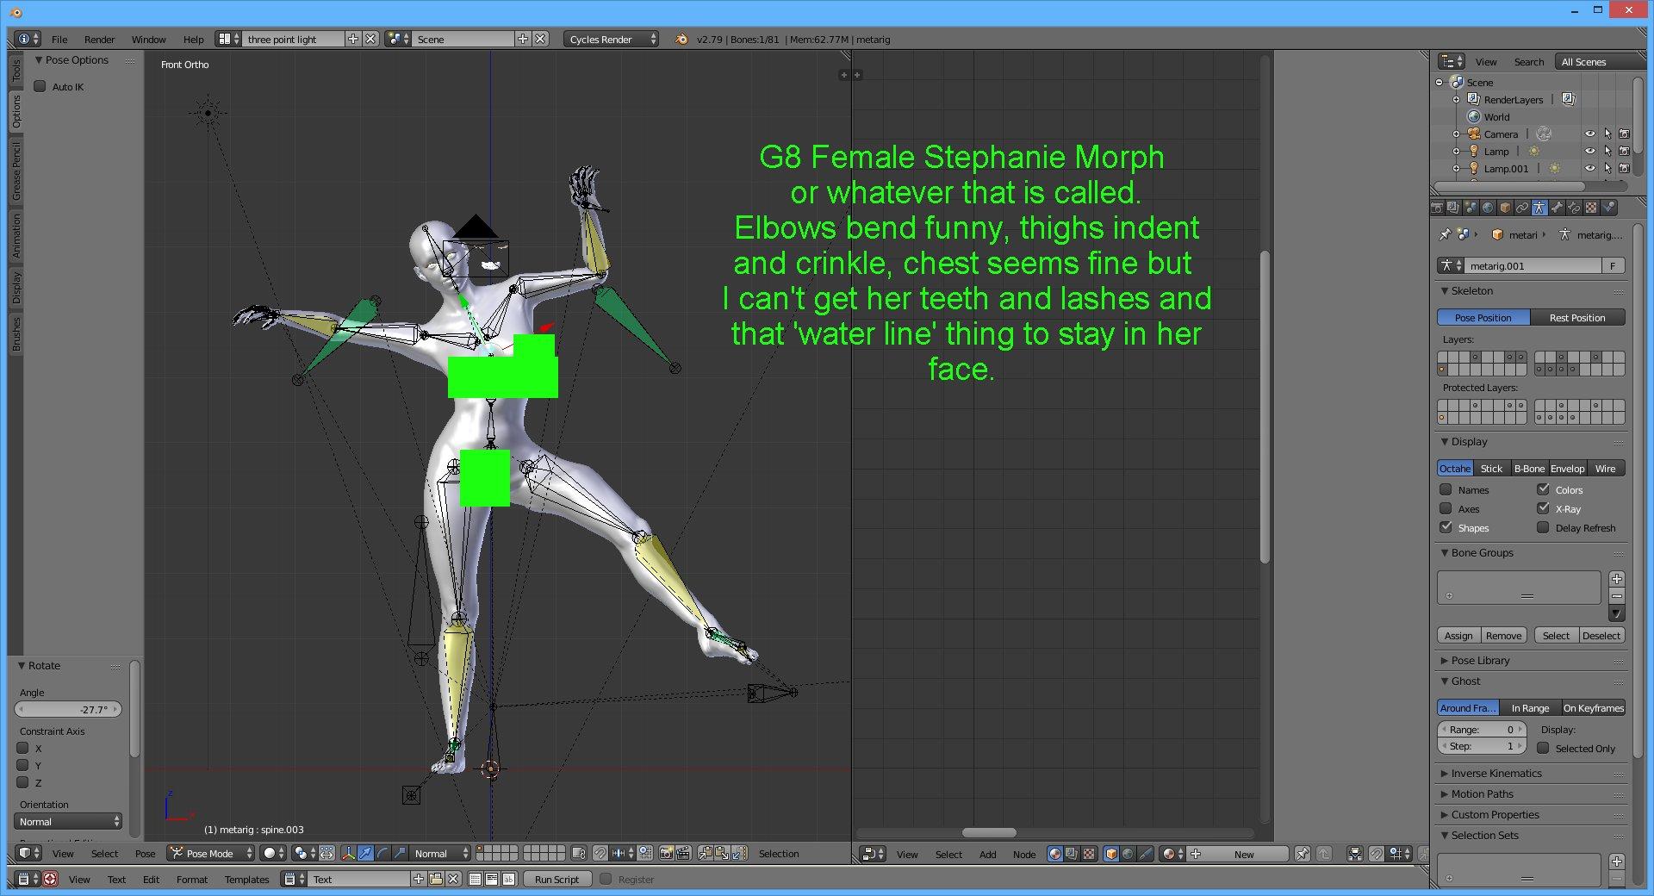The image size is (1654, 896).
Task: Open the Orientation Normal dropdown in Rotate panel
Action: [x=69, y=822]
